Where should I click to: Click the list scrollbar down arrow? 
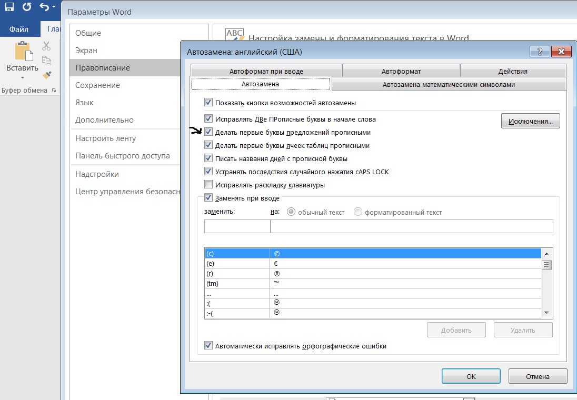[x=546, y=313]
